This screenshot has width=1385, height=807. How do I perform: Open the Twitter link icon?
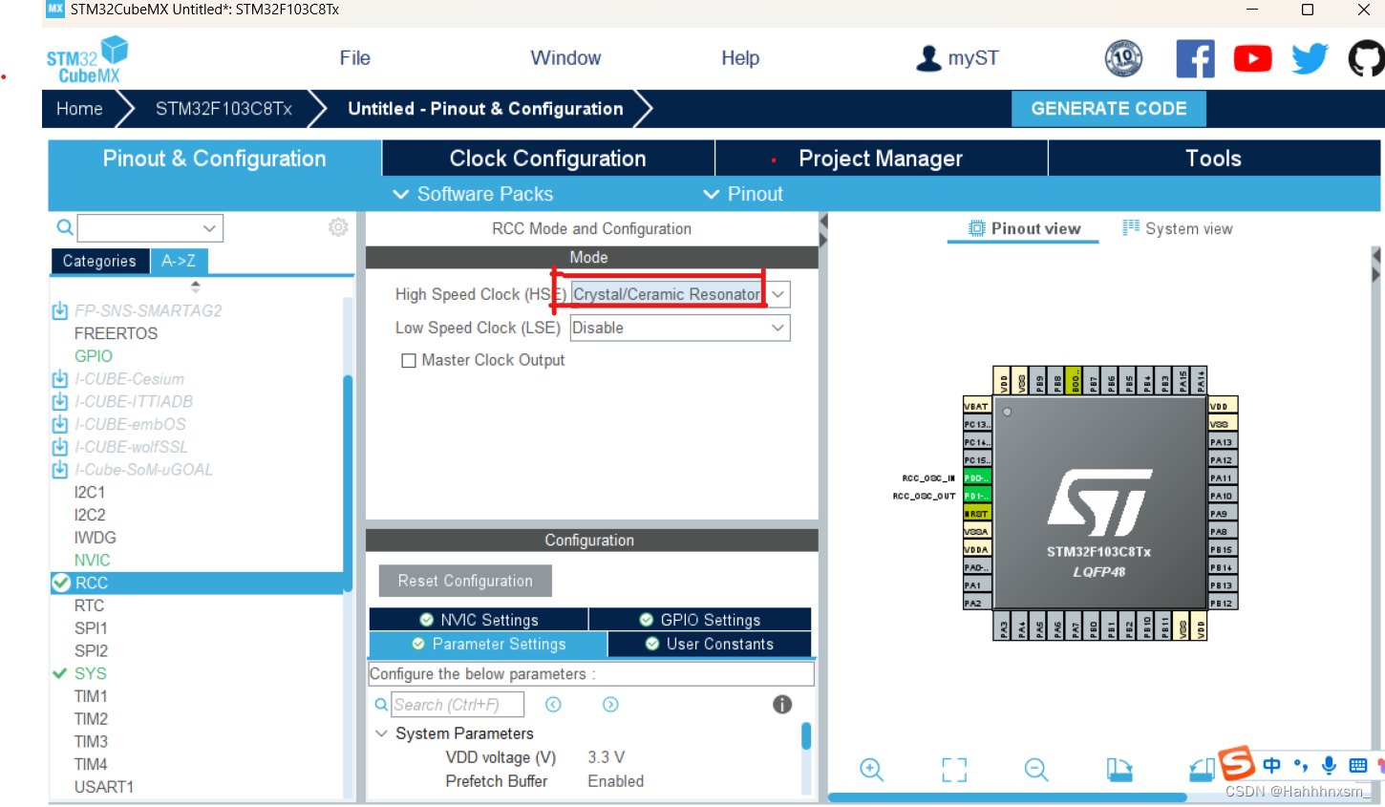[1310, 59]
